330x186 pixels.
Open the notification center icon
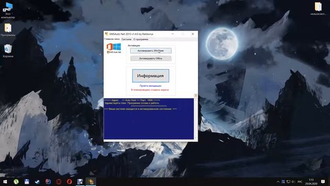[323, 181]
